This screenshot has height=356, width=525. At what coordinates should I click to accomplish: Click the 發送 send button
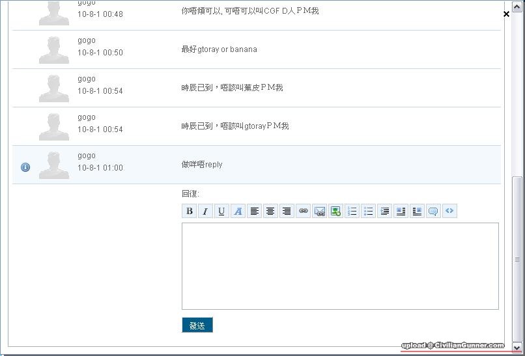tap(197, 325)
